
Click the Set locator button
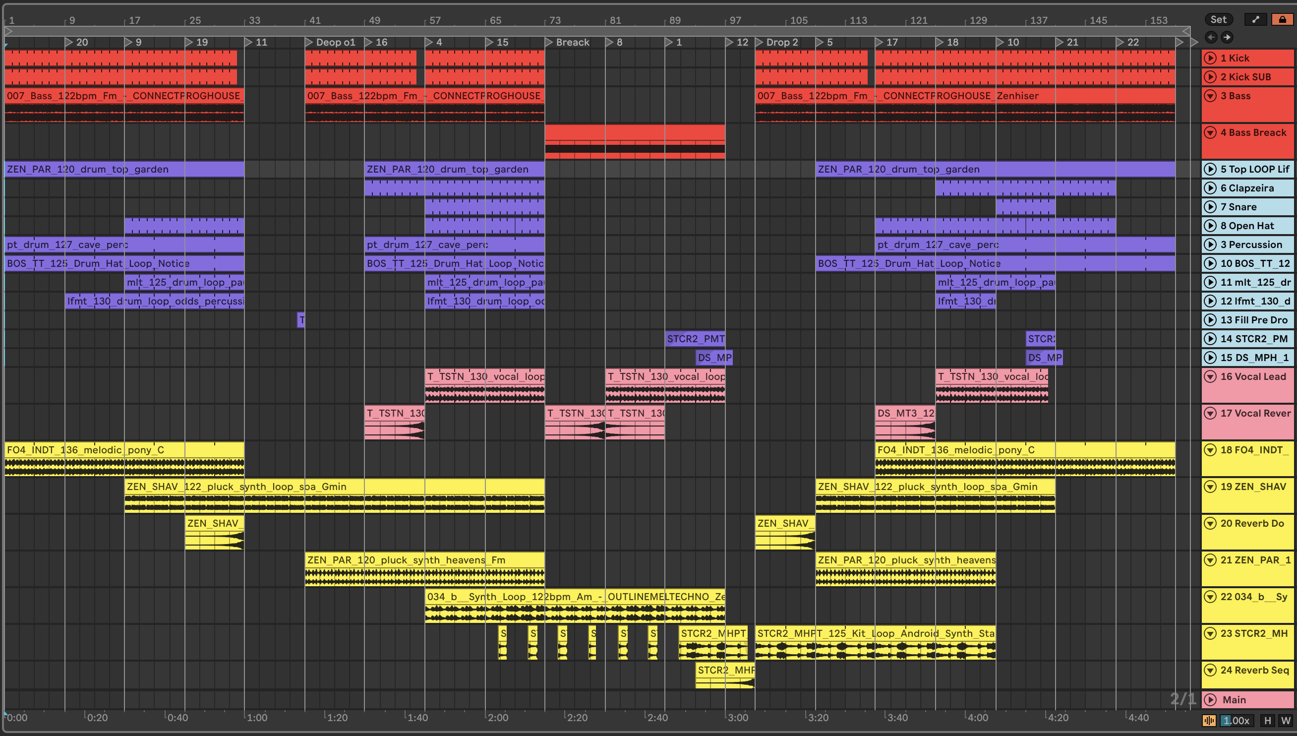pos(1218,19)
